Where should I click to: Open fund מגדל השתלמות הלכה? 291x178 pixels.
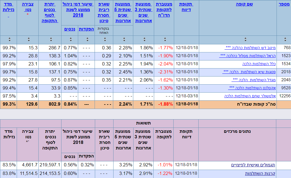coord(253,80)
